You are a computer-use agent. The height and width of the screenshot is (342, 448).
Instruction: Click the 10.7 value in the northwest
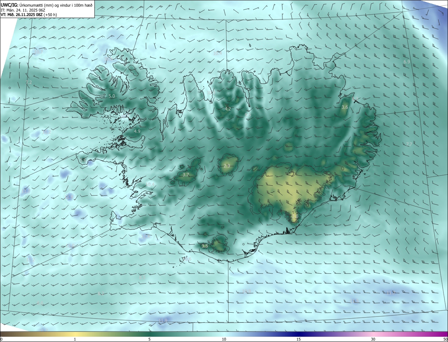click(x=38, y=52)
